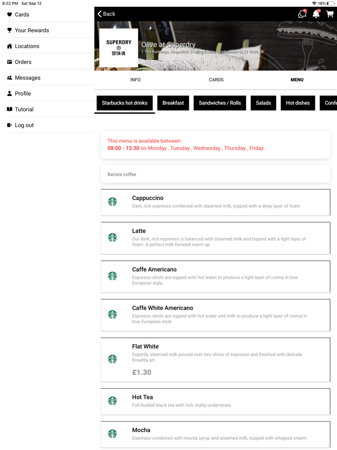Click the heart icon beside Cards
The width and height of the screenshot is (337, 450).
(x=10, y=14)
